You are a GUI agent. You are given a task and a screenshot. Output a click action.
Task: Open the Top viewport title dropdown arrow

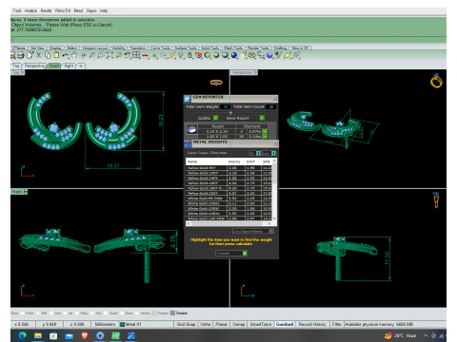pyautogui.click(x=23, y=72)
